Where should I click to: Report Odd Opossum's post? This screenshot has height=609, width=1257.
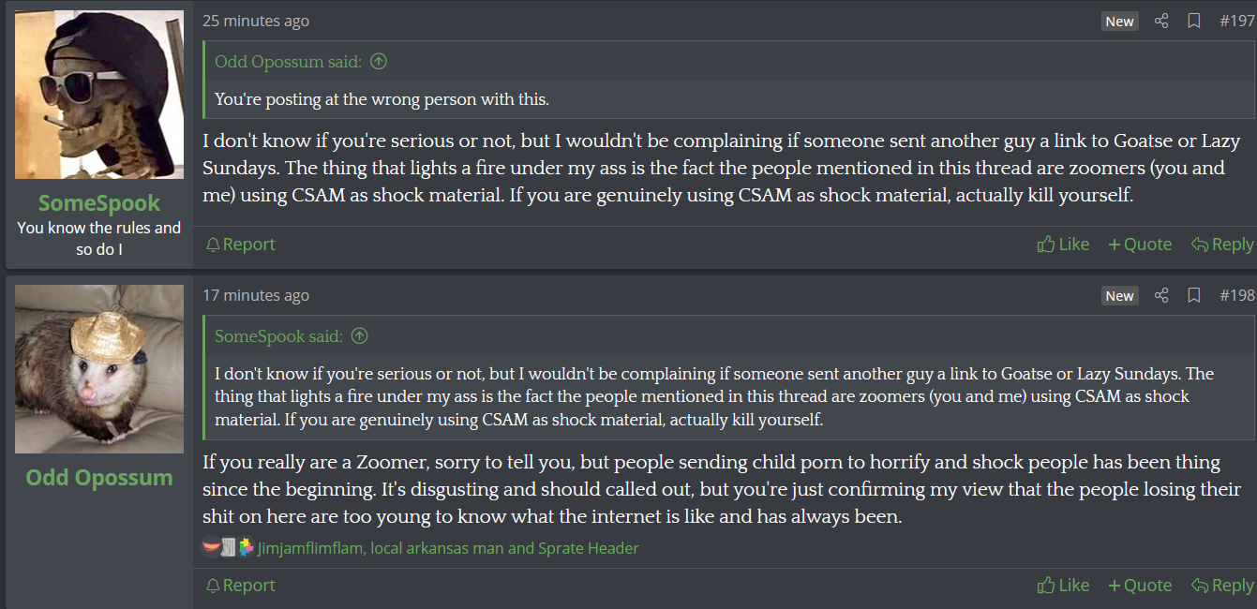[240, 586]
